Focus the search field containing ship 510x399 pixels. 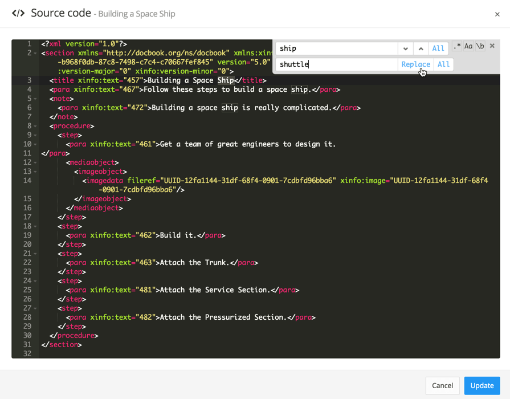coord(336,48)
